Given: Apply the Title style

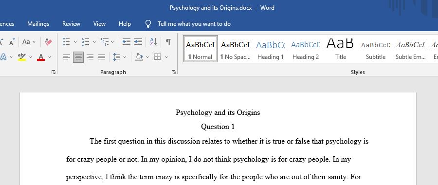Looking at the screenshot, I should 341,49.
